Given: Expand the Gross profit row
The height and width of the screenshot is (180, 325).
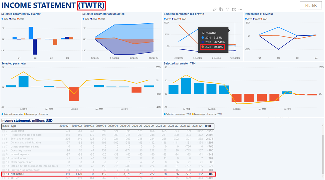Looking at the screenshot, I should (x=4, y=131).
